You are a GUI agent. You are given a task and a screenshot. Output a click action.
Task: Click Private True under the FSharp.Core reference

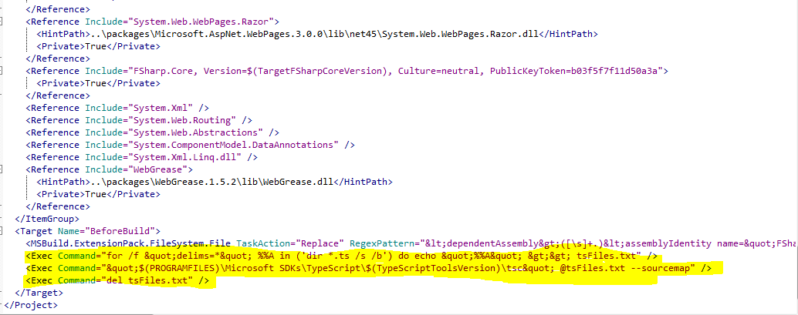click(98, 83)
